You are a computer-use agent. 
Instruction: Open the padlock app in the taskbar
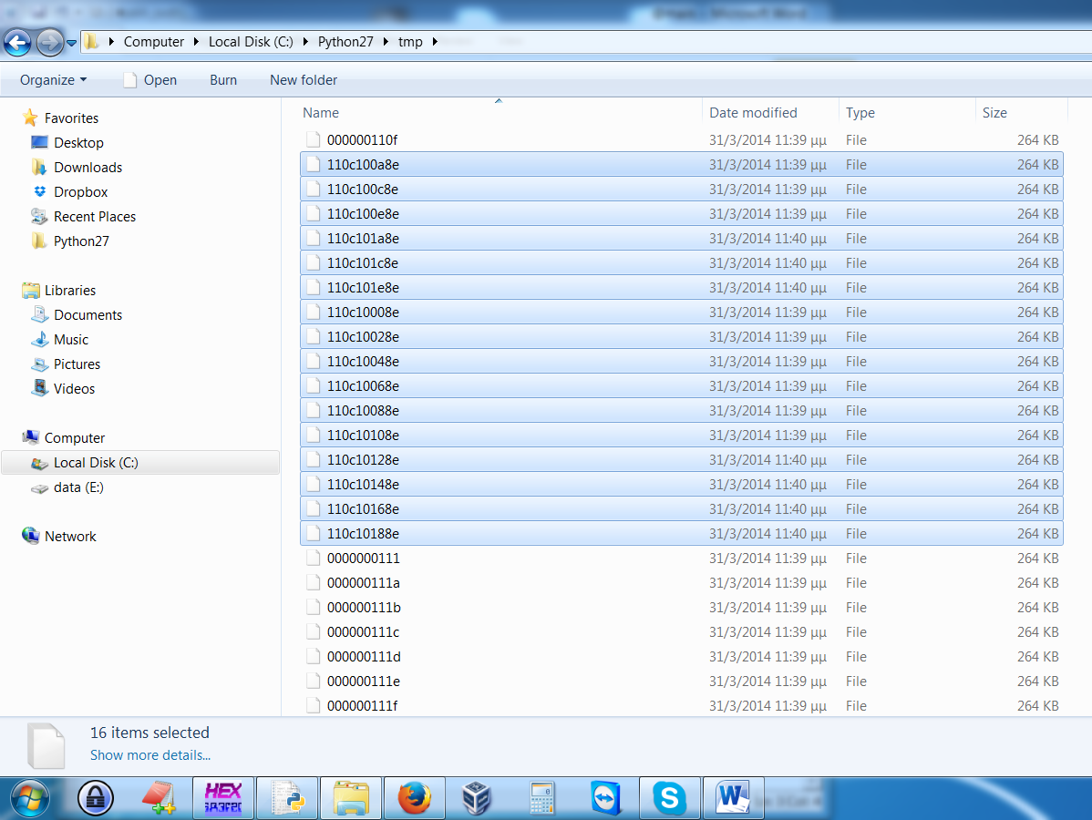tap(96, 798)
